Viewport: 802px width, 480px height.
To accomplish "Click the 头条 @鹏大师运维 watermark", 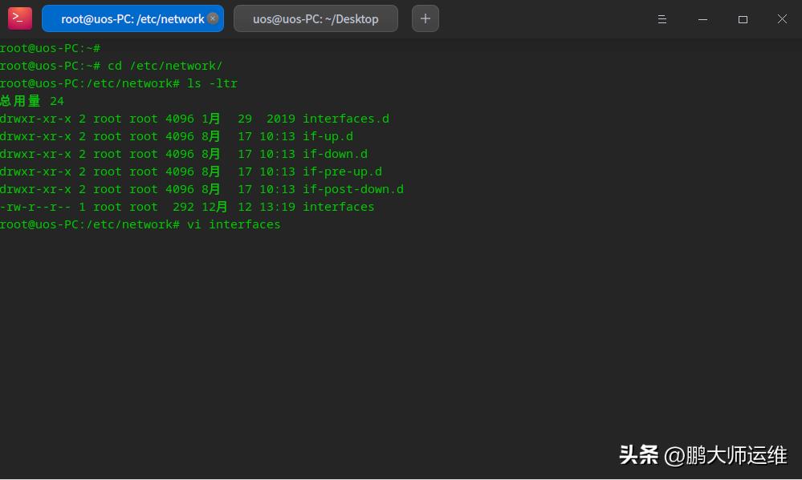I will [703, 455].
